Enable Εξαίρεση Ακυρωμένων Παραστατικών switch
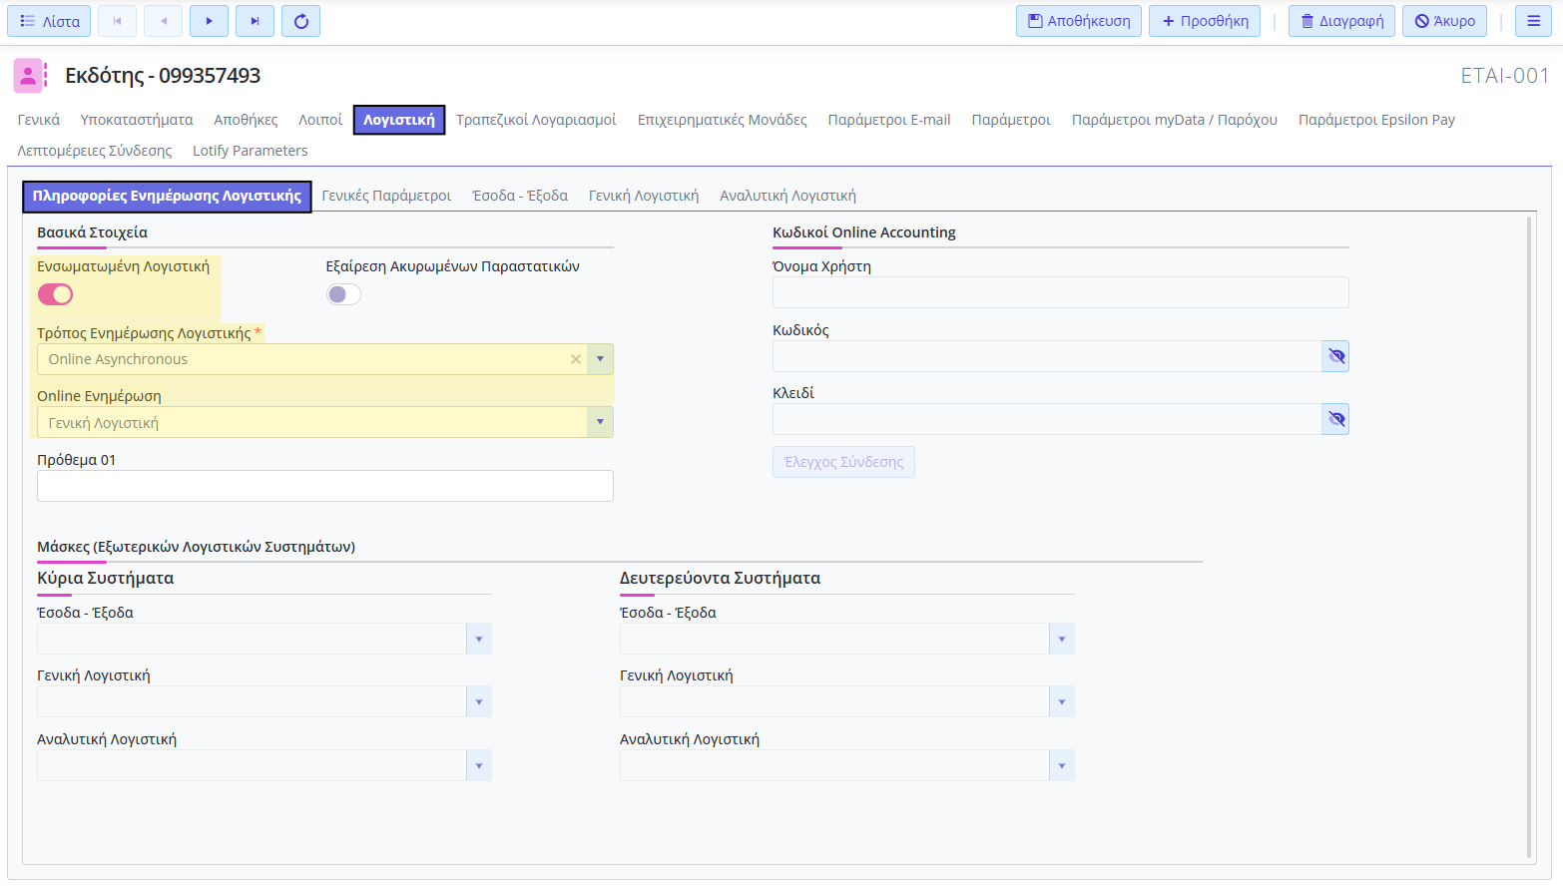The width and height of the screenshot is (1563, 886). [343, 294]
